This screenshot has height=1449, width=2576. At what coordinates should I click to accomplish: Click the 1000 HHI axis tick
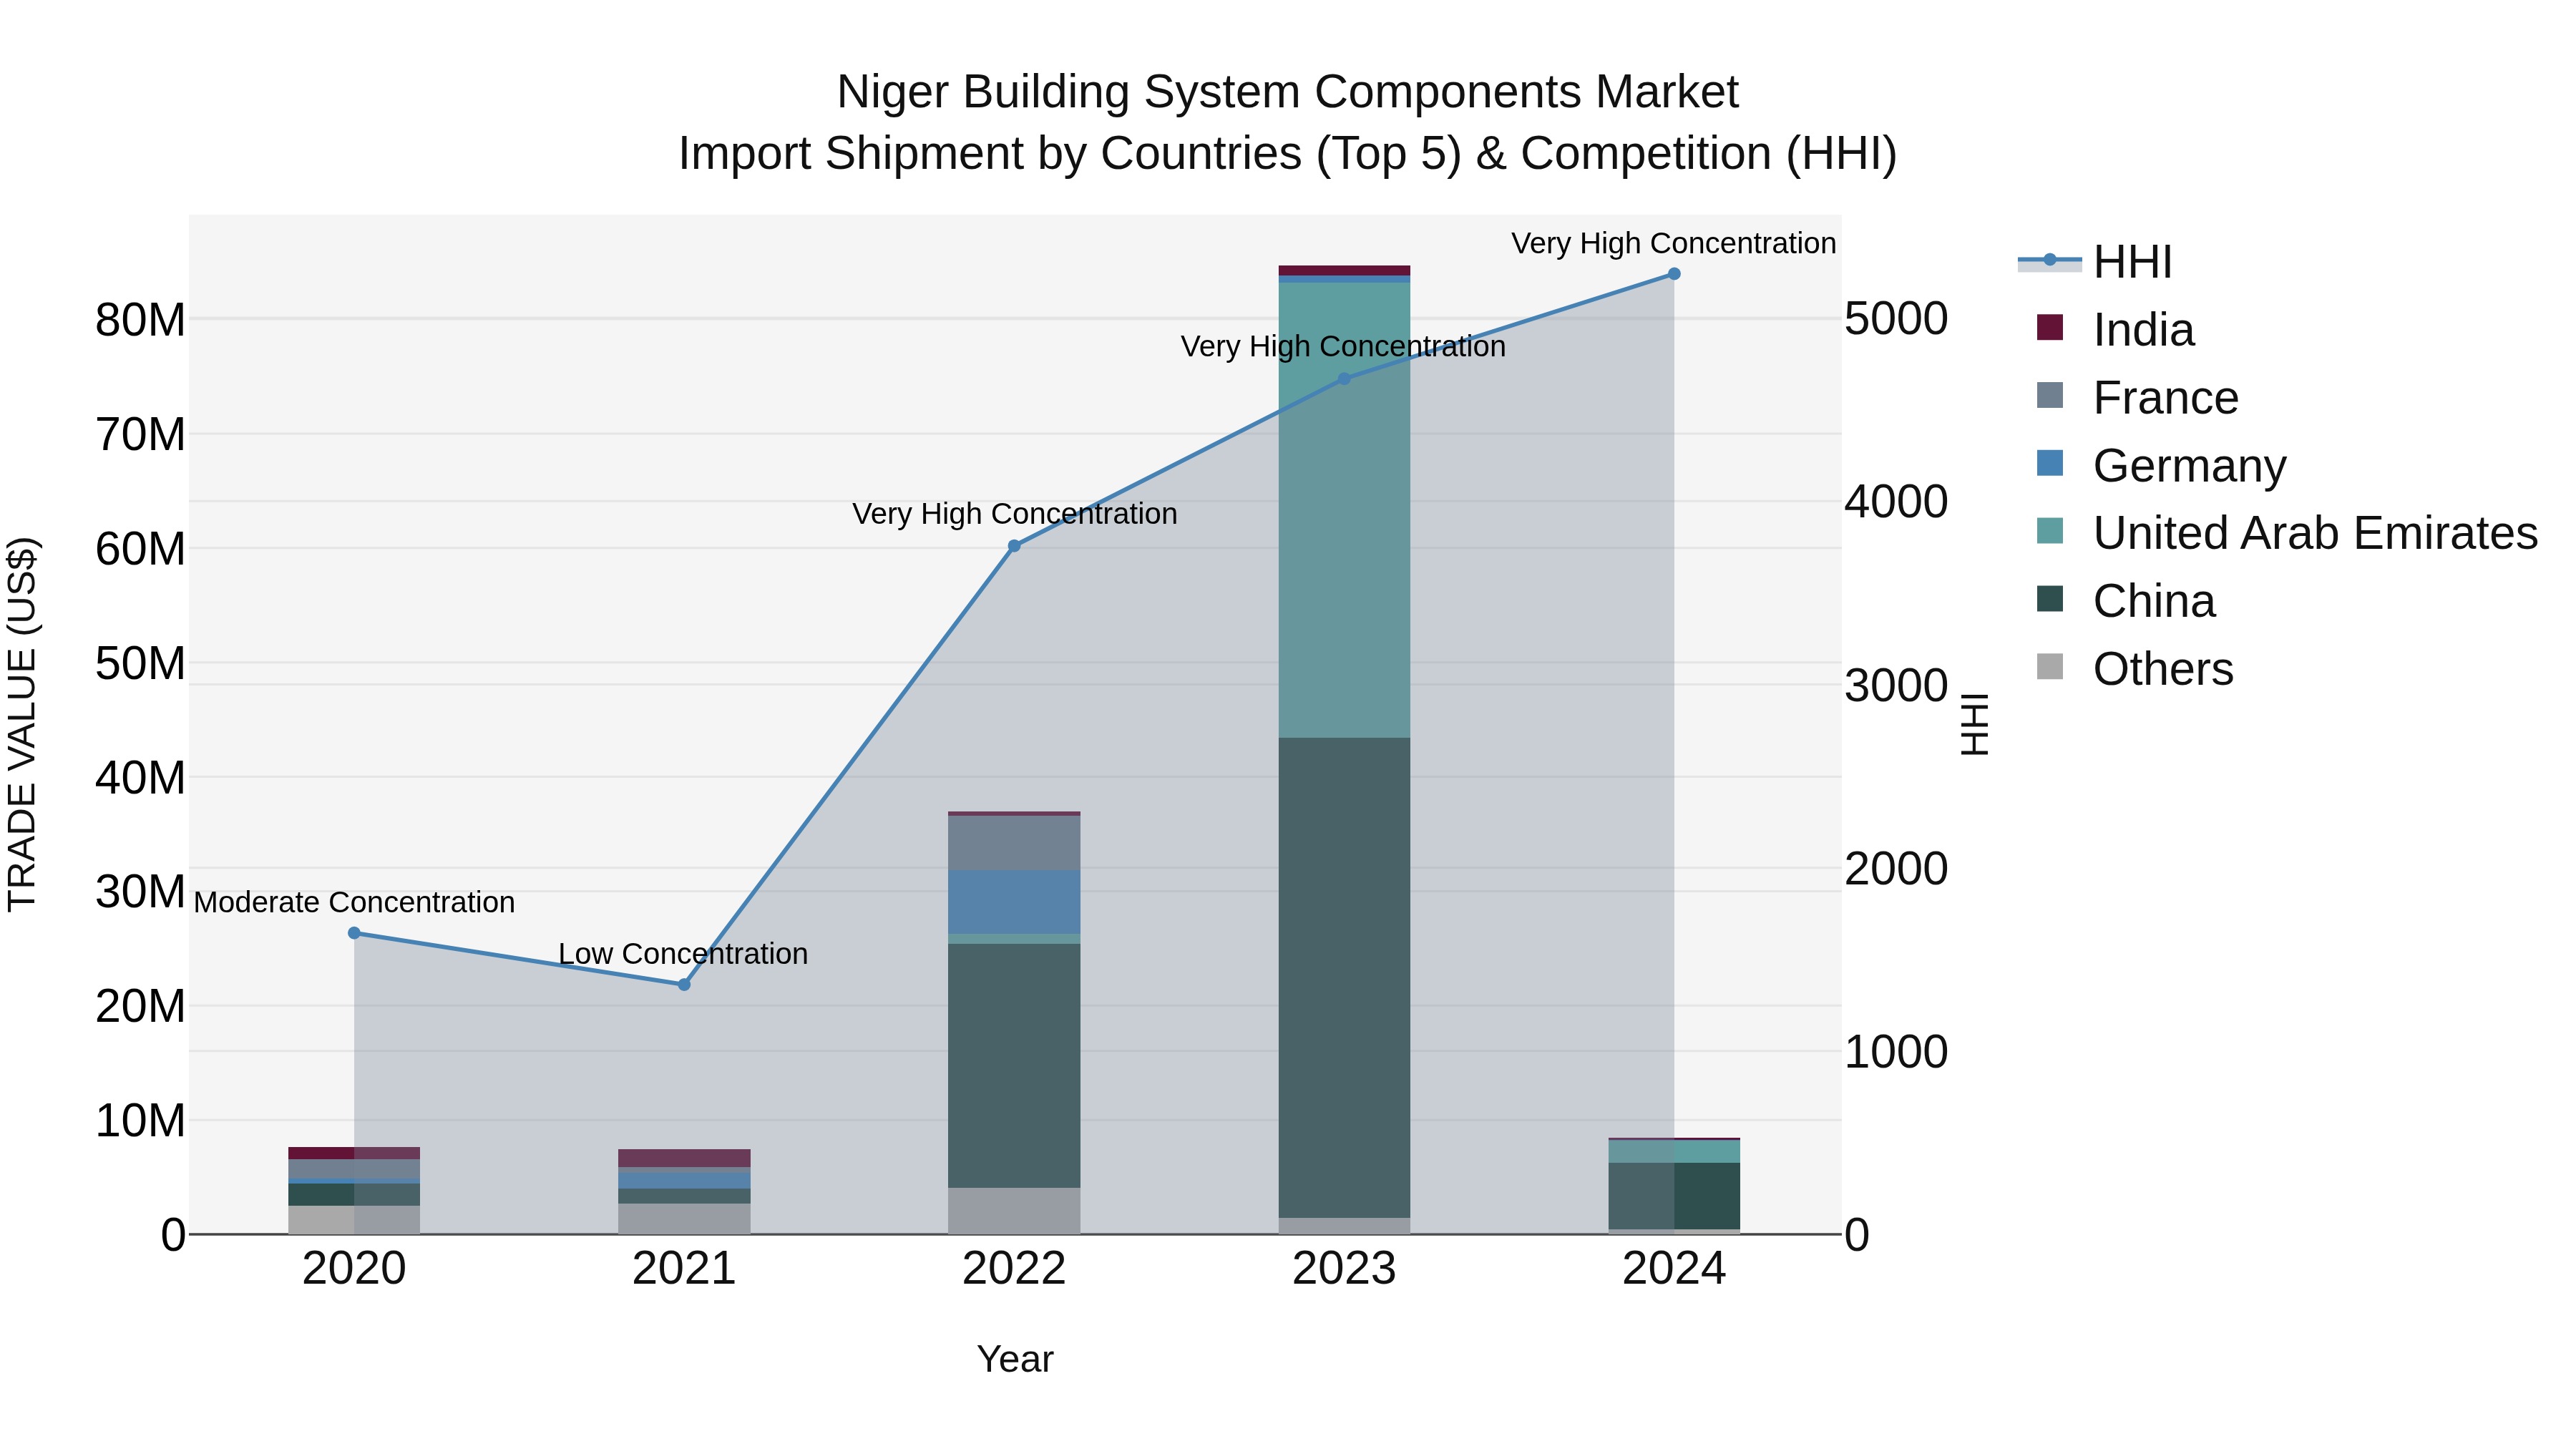coord(1896,1052)
